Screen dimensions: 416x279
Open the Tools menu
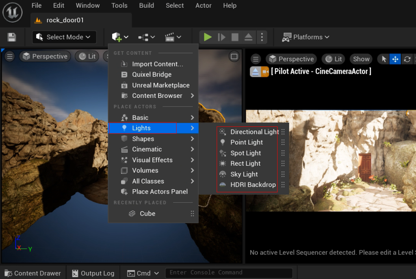click(119, 6)
